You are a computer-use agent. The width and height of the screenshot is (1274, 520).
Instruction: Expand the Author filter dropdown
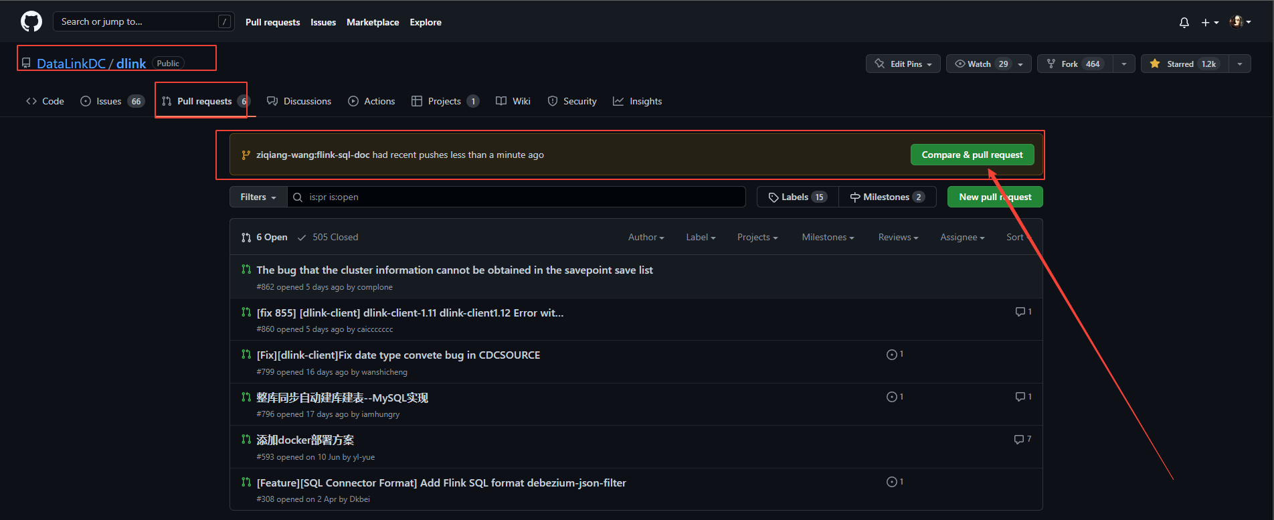[646, 237]
